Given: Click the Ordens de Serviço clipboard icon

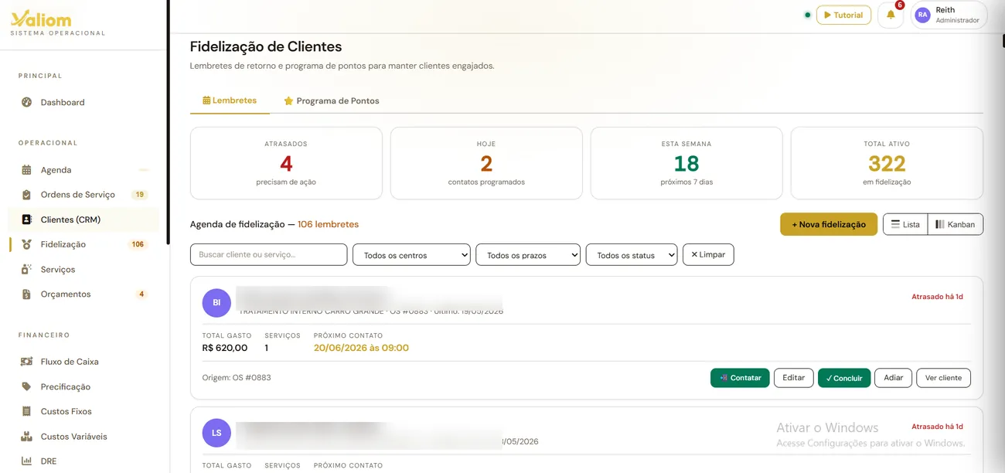Looking at the screenshot, I should [26, 195].
